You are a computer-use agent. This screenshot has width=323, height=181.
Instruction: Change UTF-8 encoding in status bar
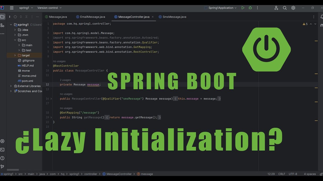293,174
